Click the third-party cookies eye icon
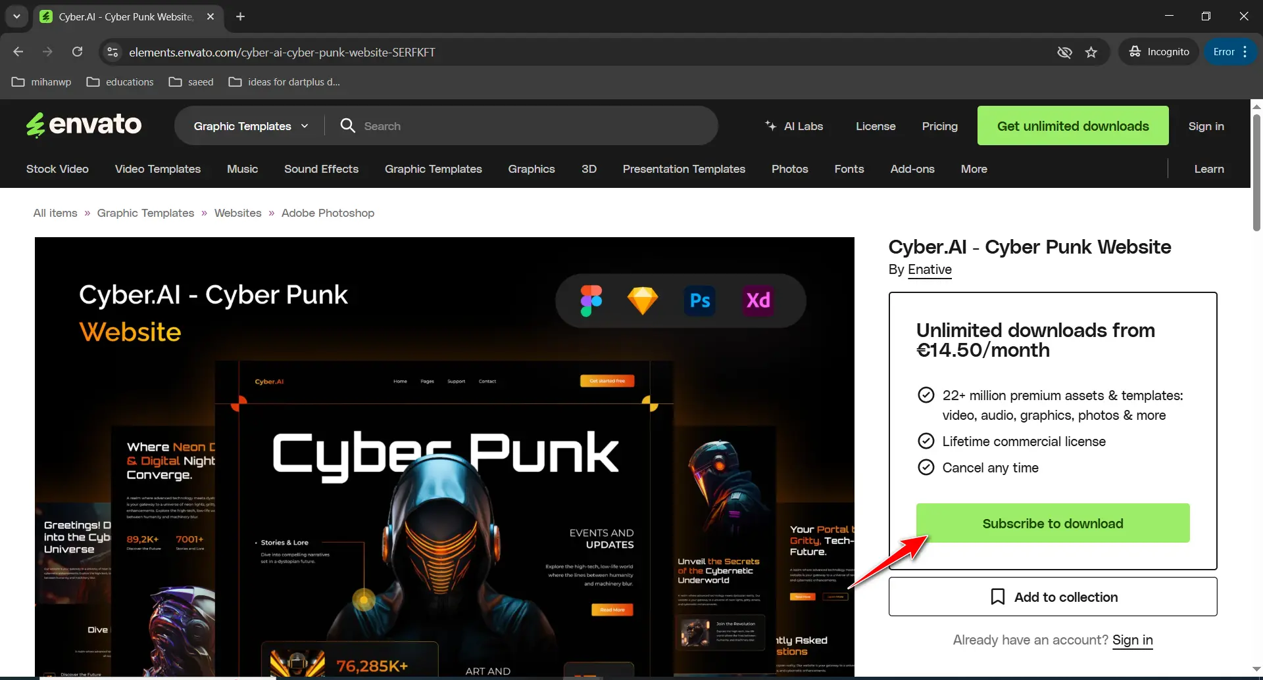Image resolution: width=1263 pixels, height=680 pixels. (1064, 53)
